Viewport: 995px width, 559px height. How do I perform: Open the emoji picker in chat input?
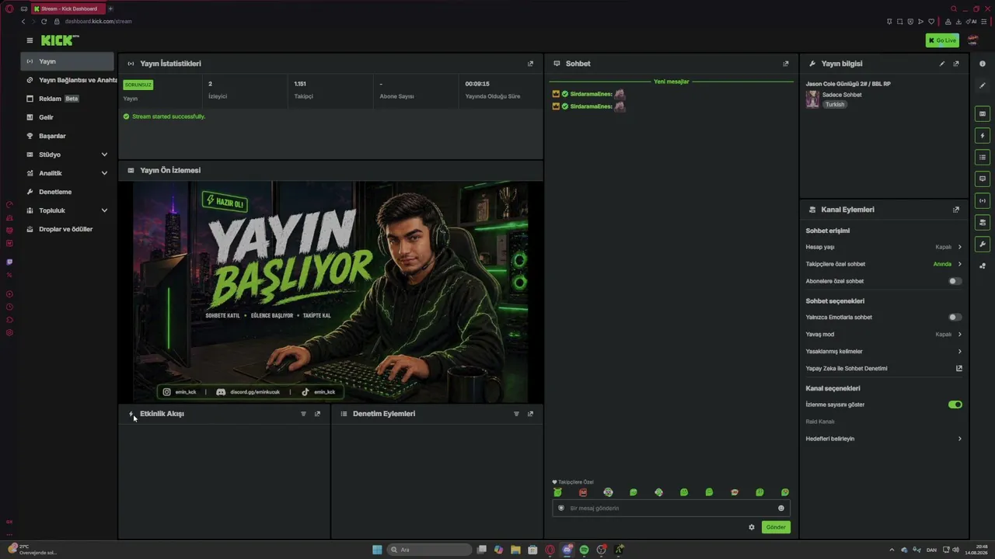coord(781,509)
